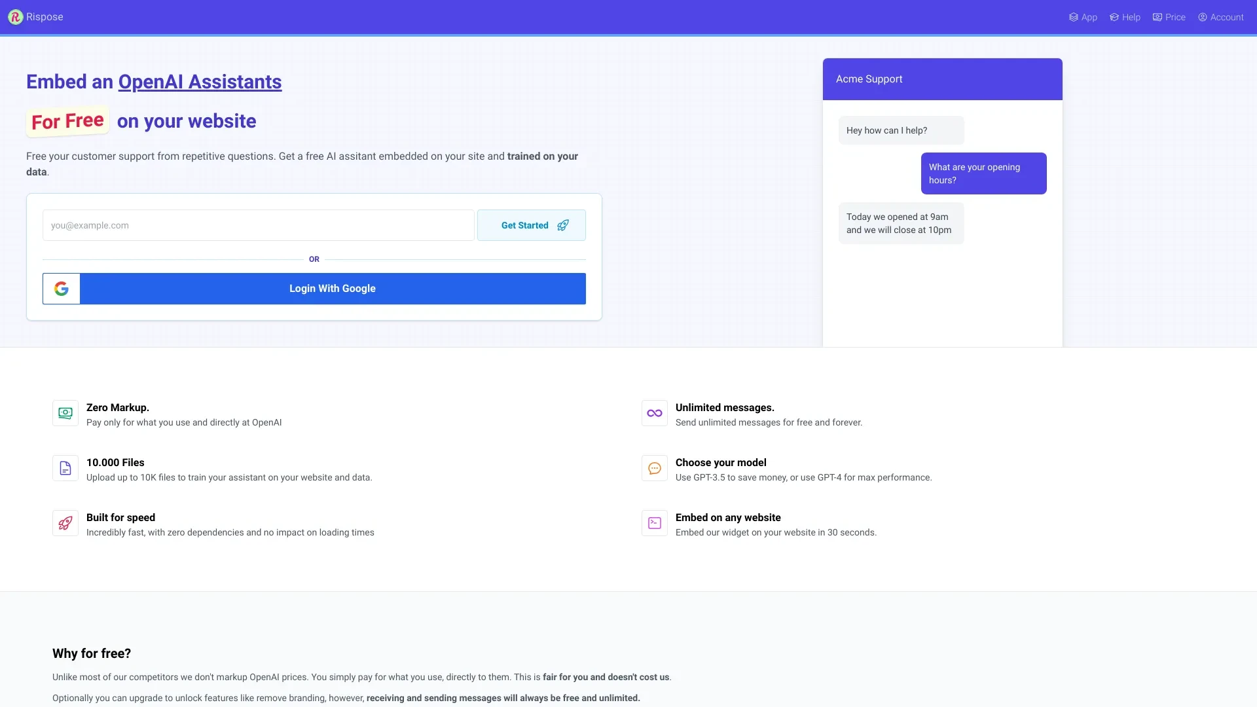1257x707 pixels.
Task: Click the Zero Markup file icon
Action: pos(65,412)
